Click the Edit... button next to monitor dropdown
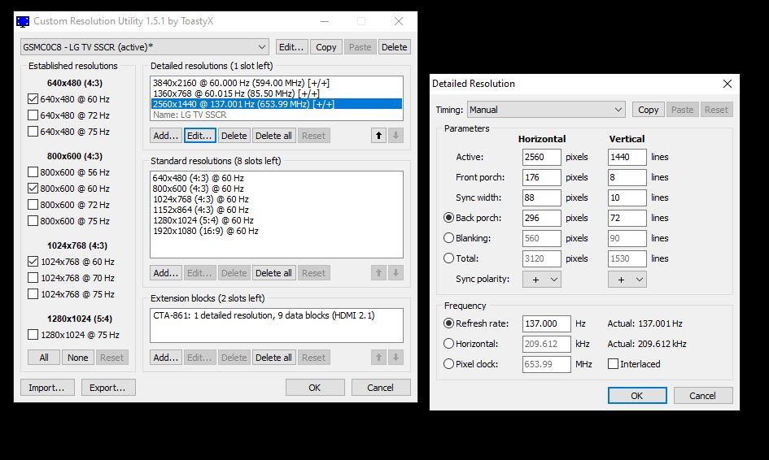This screenshot has height=460, width=769. (292, 47)
